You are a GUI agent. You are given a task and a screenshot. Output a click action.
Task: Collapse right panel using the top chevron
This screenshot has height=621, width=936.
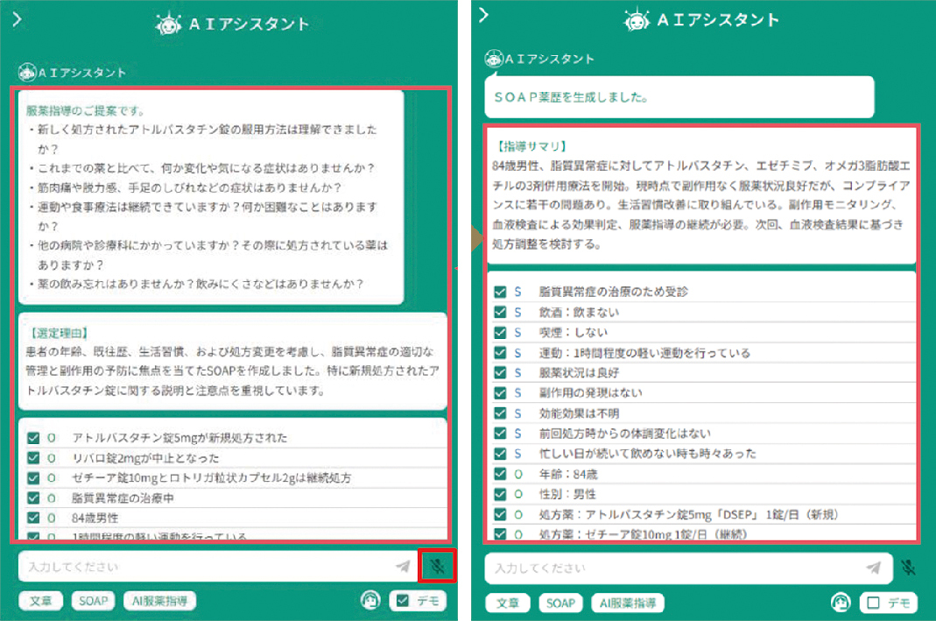483,15
